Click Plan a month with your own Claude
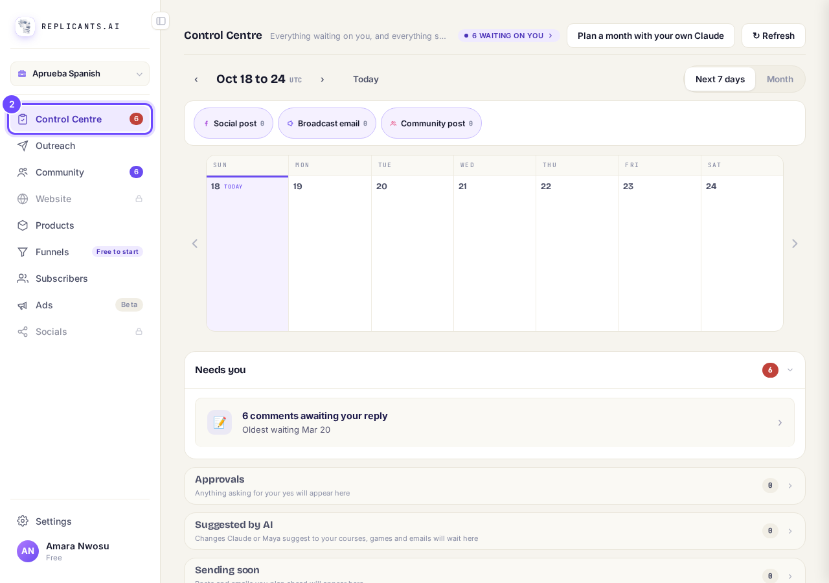 tap(651, 36)
